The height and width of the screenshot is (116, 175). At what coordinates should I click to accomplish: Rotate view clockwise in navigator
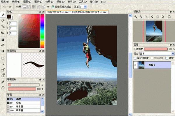tap(163, 17)
